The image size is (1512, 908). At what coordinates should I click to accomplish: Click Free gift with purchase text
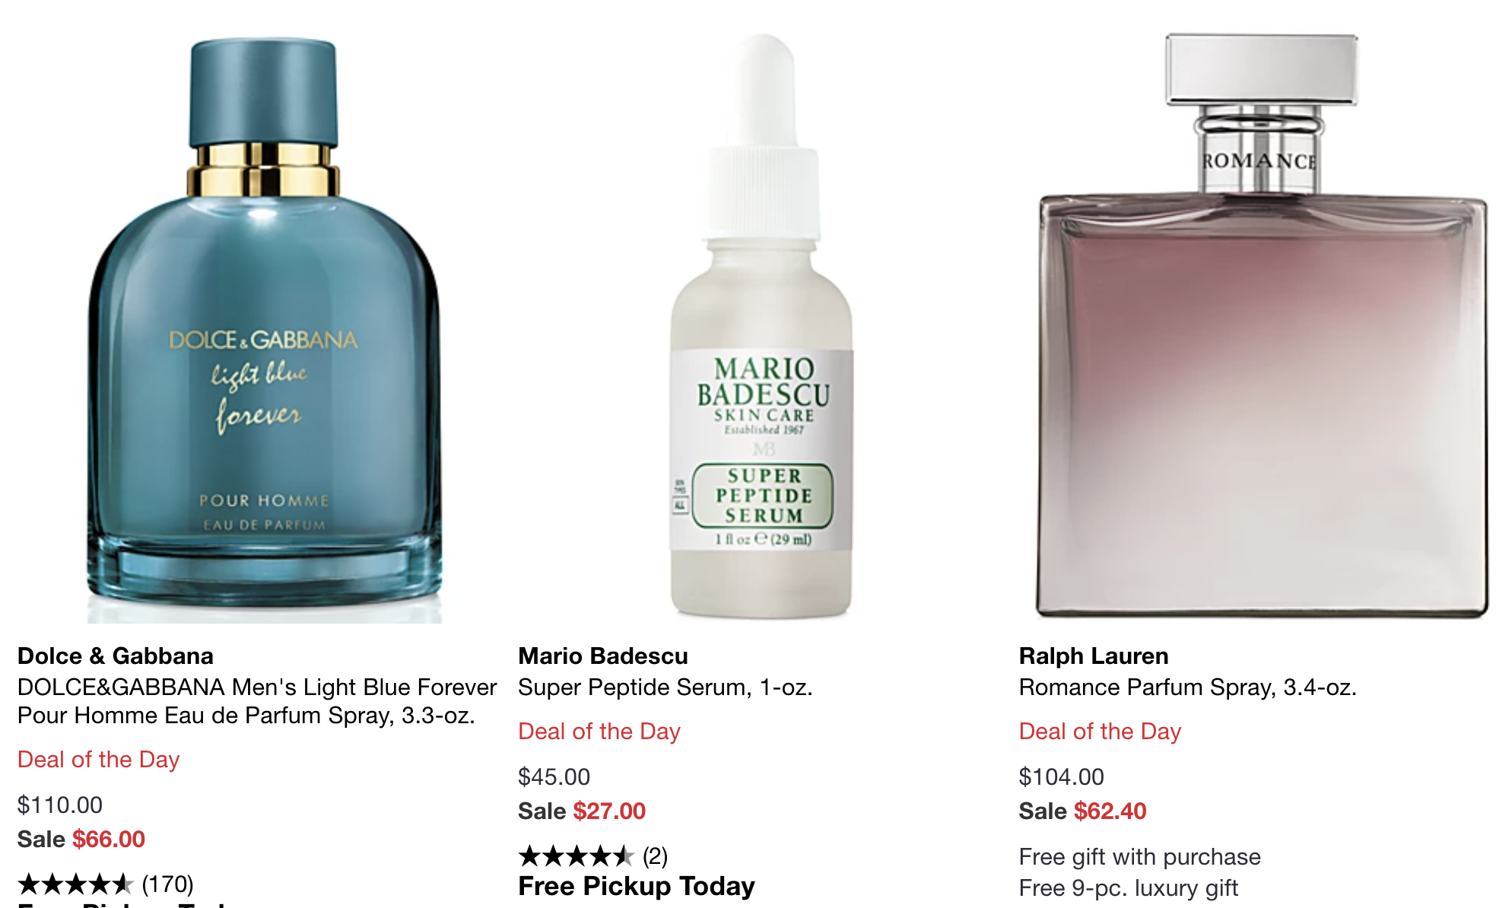(x=1139, y=856)
